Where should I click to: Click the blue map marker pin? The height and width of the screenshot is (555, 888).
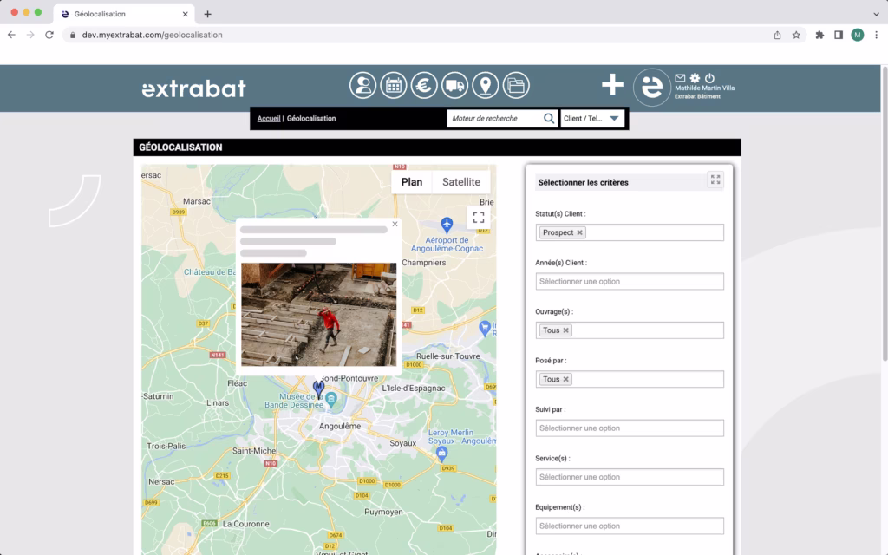tap(319, 388)
